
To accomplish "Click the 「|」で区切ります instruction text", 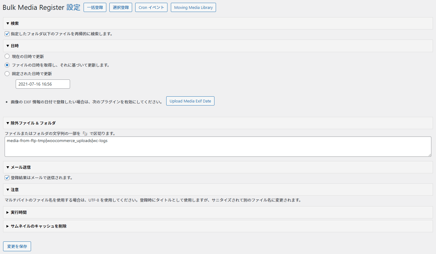I will tap(60, 133).
